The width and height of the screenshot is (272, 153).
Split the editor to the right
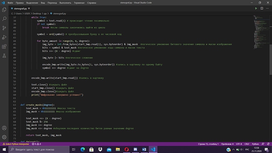click(262, 8)
